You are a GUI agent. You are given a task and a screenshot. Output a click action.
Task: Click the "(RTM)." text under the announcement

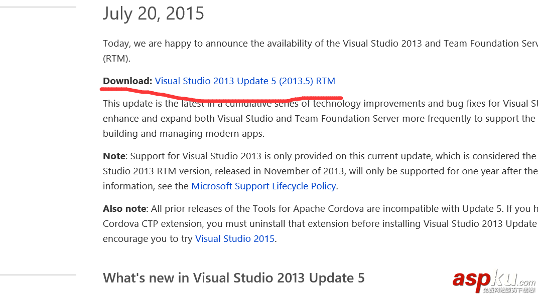[116, 59]
